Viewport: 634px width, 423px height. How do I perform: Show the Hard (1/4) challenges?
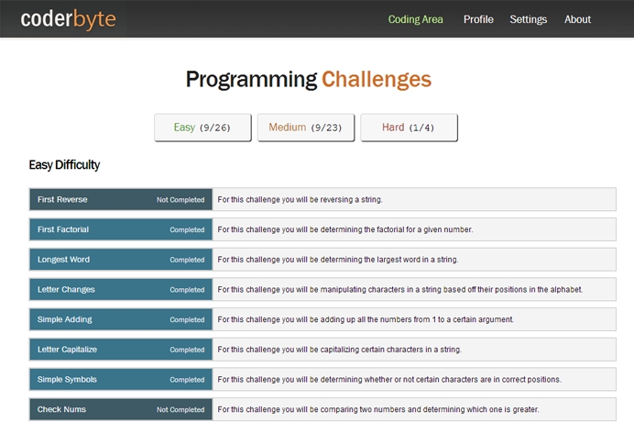click(409, 128)
